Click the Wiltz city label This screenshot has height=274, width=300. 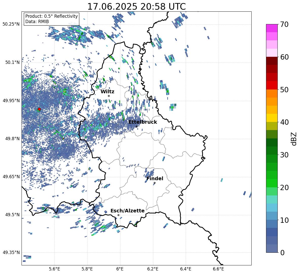107,92
